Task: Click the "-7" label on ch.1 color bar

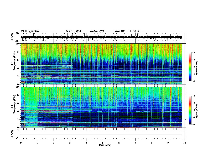Action: [x=194, y=81]
